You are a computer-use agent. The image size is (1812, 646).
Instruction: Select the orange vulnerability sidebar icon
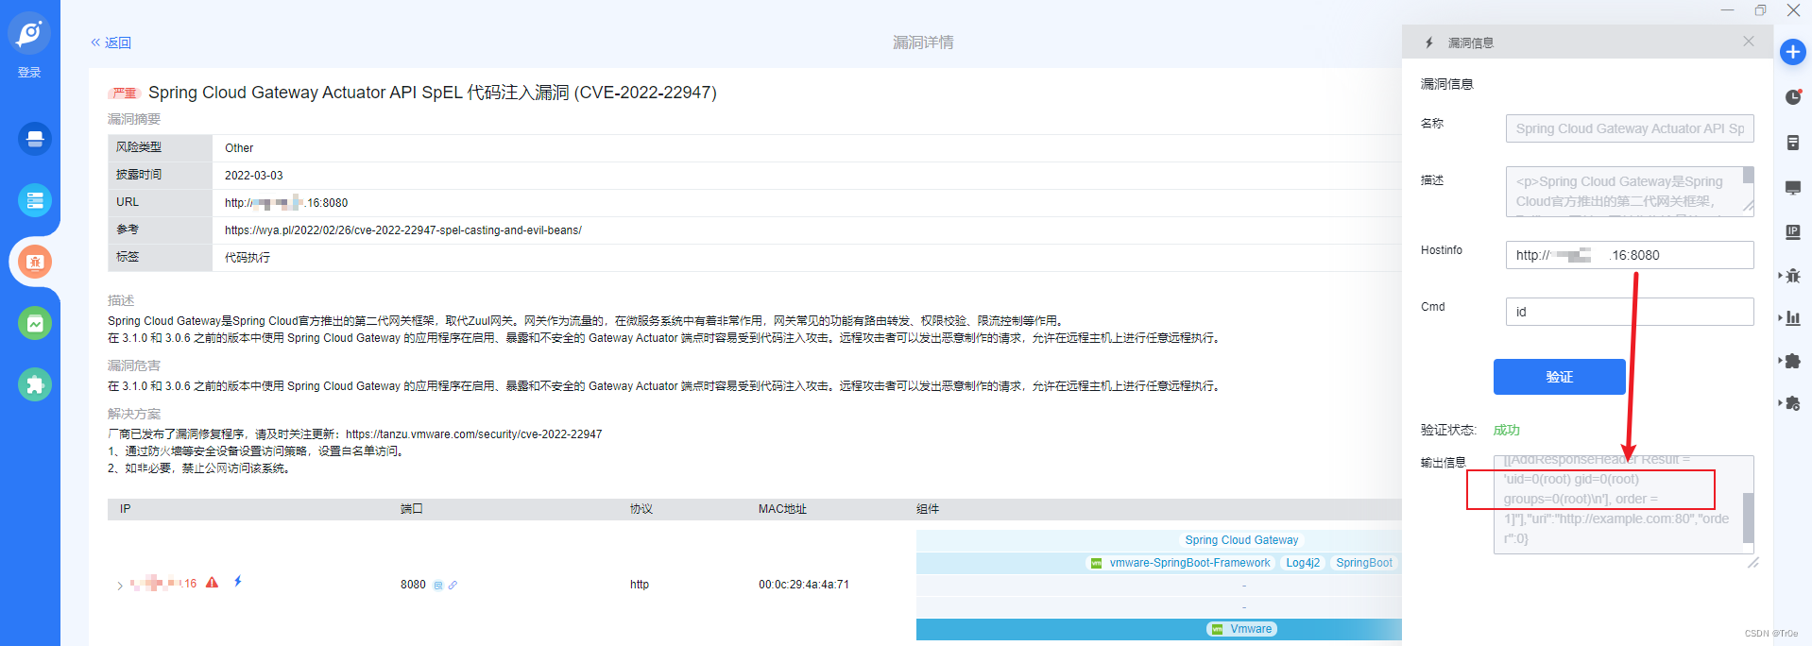point(35,262)
